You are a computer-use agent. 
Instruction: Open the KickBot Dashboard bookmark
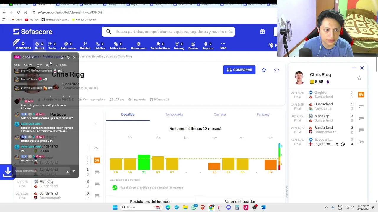[x=84, y=19]
